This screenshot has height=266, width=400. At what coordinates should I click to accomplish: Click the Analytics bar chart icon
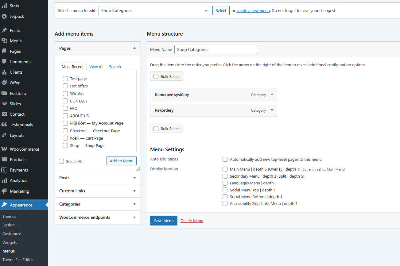pos(4,180)
